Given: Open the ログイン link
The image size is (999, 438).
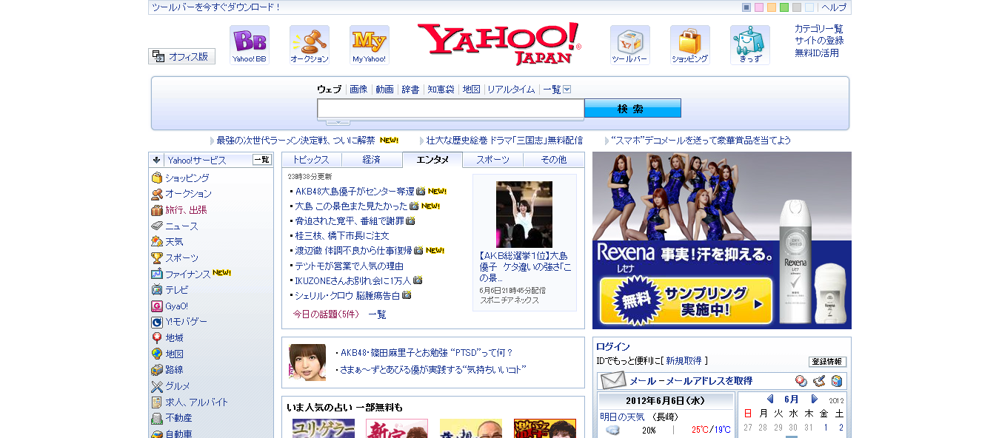Looking at the screenshot, I should (612, 346).
